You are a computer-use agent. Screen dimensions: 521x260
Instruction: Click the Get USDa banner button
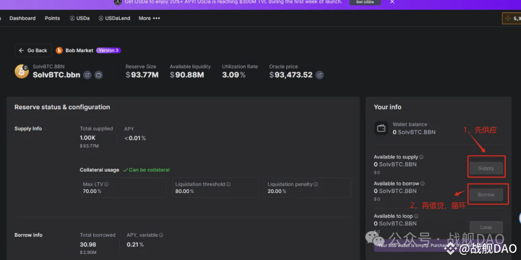click(365, 2)
